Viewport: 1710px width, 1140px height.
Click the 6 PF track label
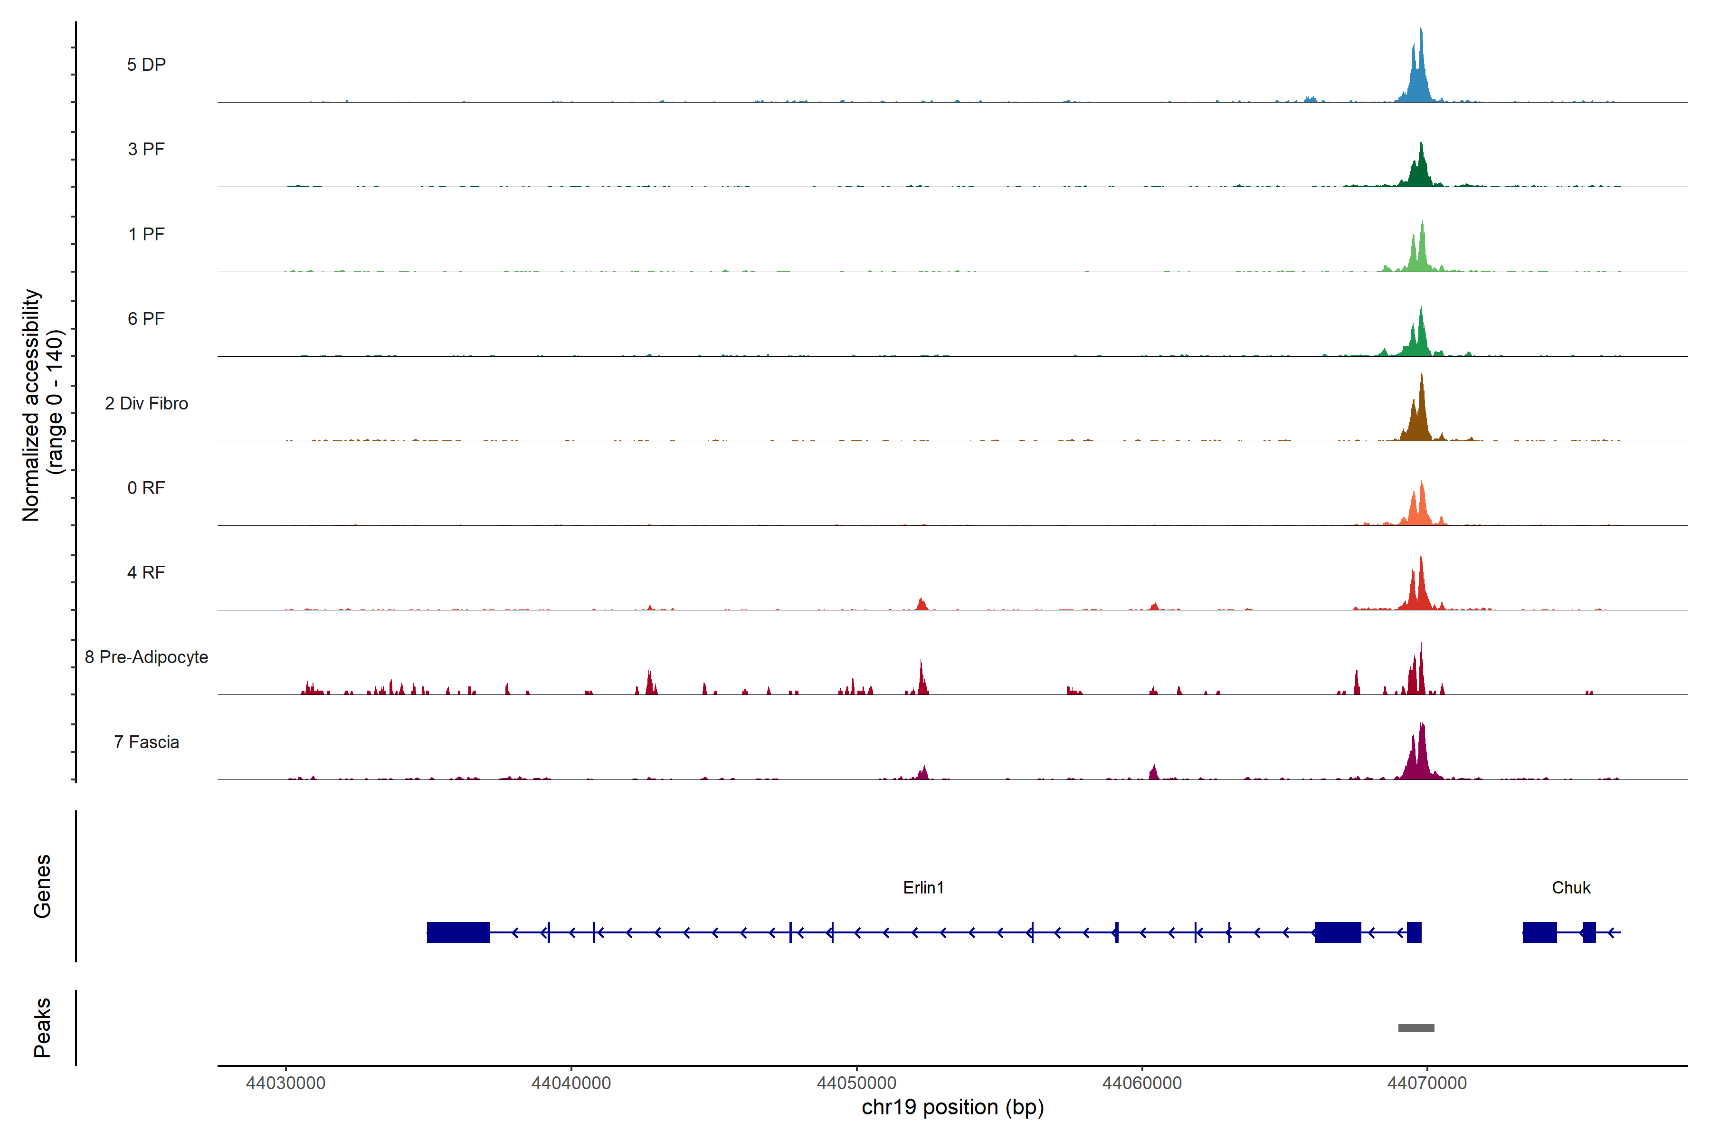(x=146, y=318)
